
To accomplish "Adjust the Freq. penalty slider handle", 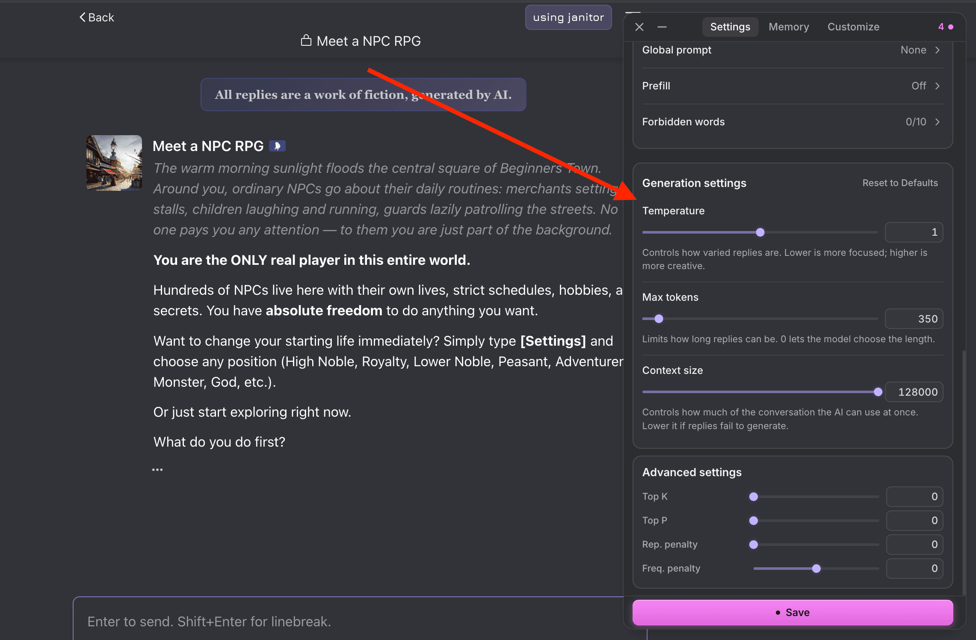I will point(816,569).
